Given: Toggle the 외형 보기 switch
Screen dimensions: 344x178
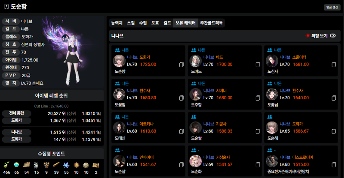Looking at the screenshot, I should [333, 36].
